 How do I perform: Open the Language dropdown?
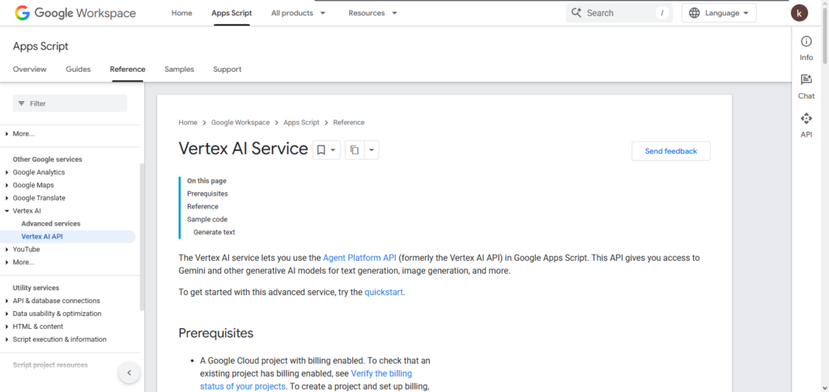(x=719, y=13)
